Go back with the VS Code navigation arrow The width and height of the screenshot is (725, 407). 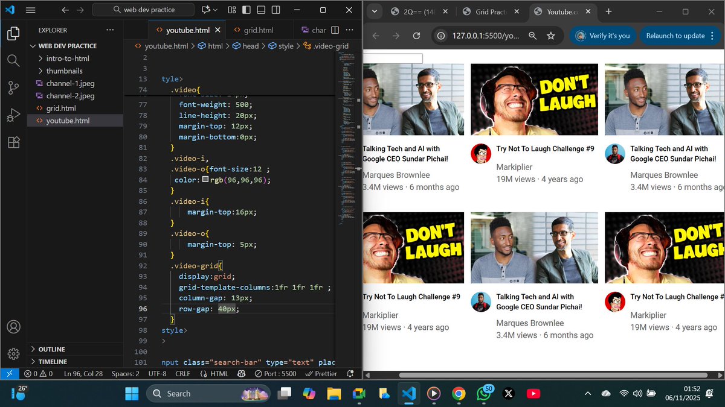click(65, 10)
